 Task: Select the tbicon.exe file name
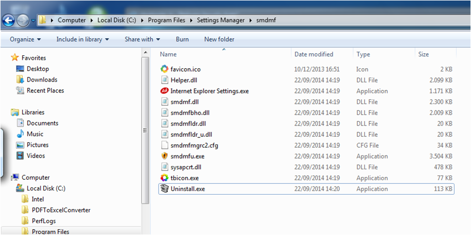[184, 178]
